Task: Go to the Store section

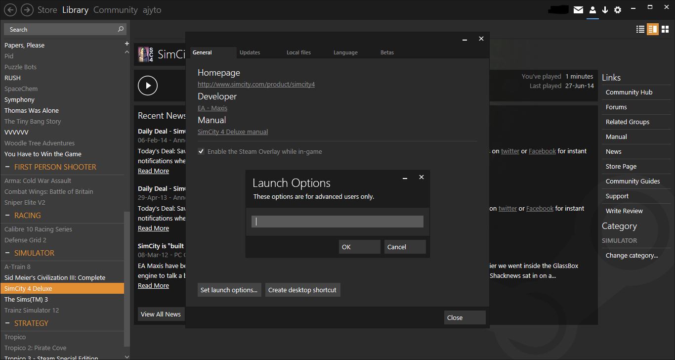Action: coord(47,10)
